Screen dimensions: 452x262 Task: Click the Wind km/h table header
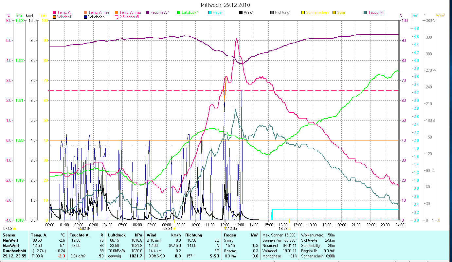point(164,235)
